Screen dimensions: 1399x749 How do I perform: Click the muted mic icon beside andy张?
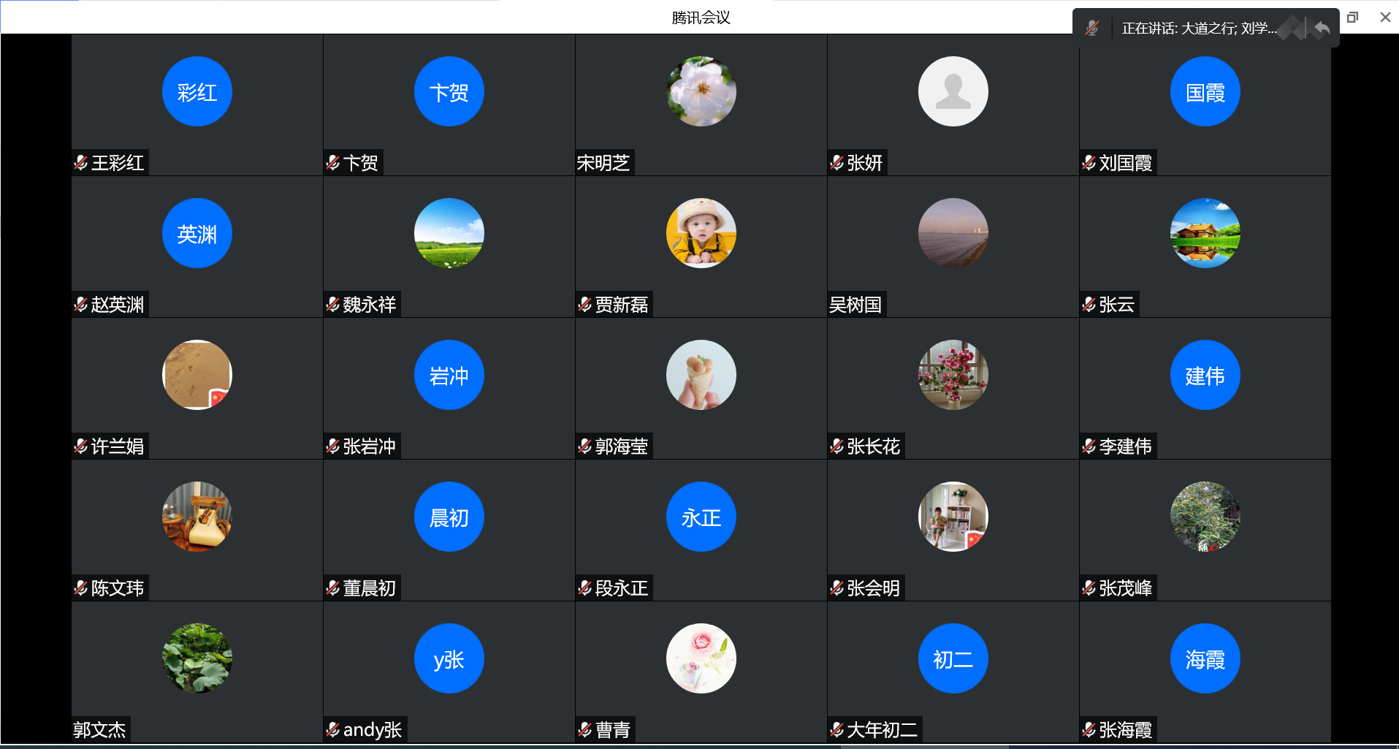click(333, 729)
